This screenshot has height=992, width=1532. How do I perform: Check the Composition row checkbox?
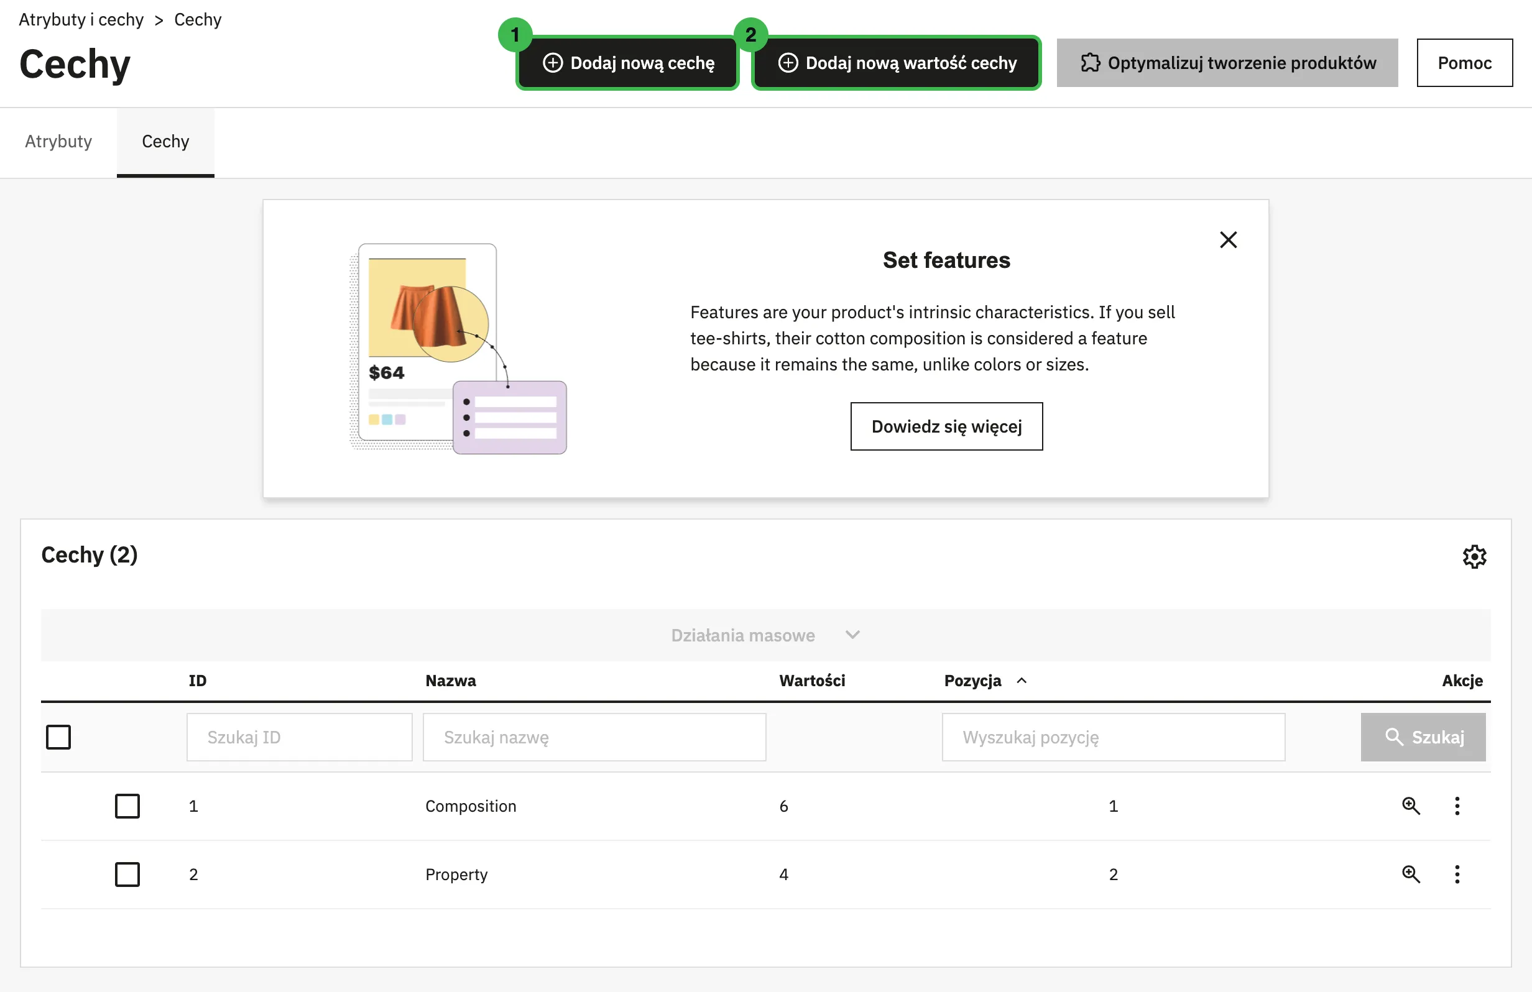[x=127, y=806]
